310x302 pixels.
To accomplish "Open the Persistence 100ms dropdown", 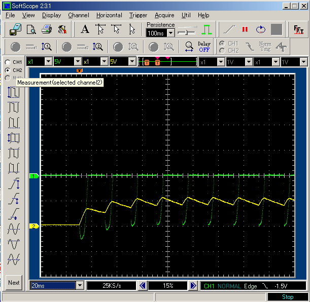I will coord(170,33).
